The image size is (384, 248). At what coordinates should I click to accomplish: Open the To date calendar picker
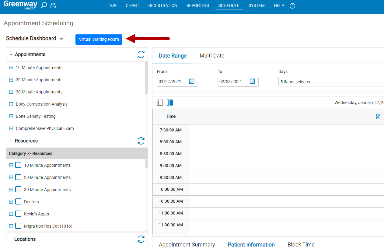pos(252,81)
